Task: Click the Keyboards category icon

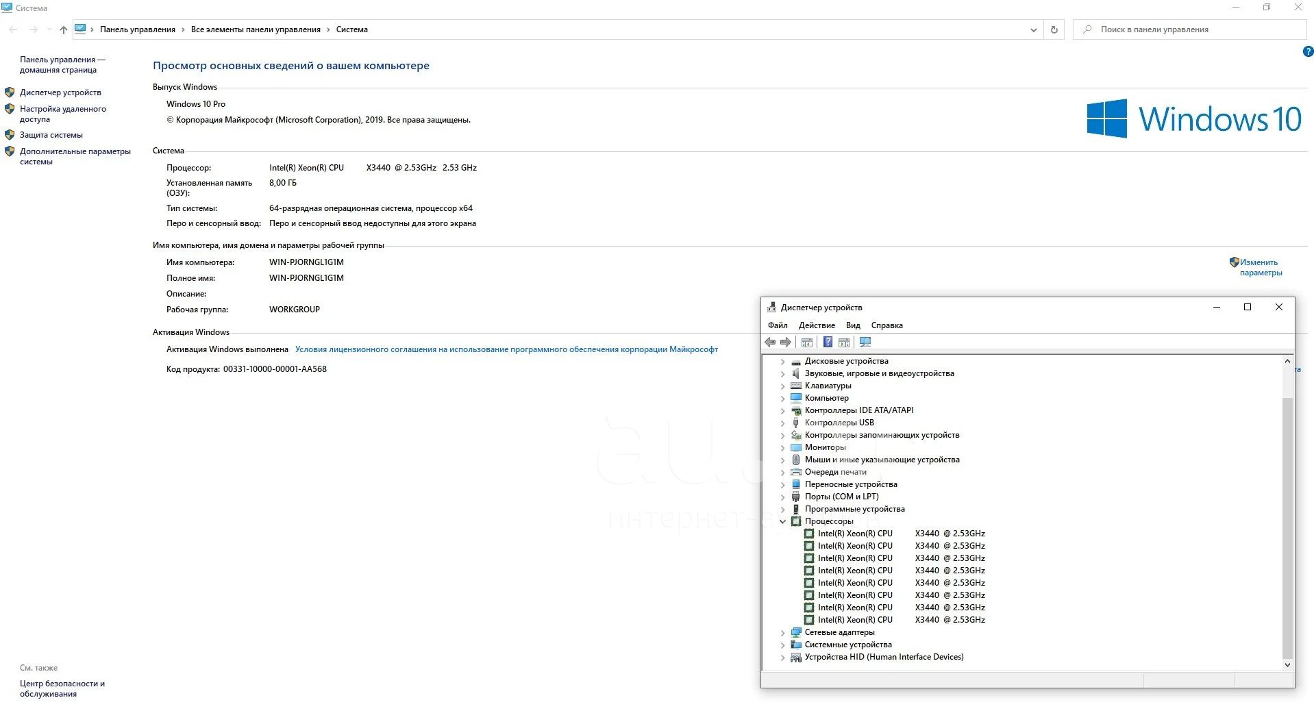Action: pyautogui.click(x=796, y=386)
